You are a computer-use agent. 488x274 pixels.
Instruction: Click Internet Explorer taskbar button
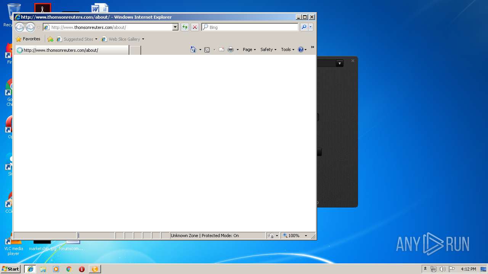[x=30, y=269]
